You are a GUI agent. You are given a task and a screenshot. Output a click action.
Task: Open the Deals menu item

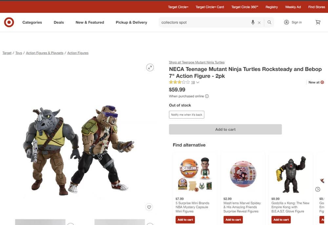tap(59, 22)
